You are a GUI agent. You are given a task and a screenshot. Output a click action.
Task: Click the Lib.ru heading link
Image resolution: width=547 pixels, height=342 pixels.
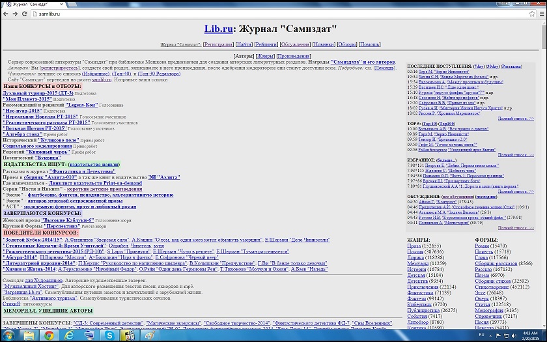[x=218, y=28]
